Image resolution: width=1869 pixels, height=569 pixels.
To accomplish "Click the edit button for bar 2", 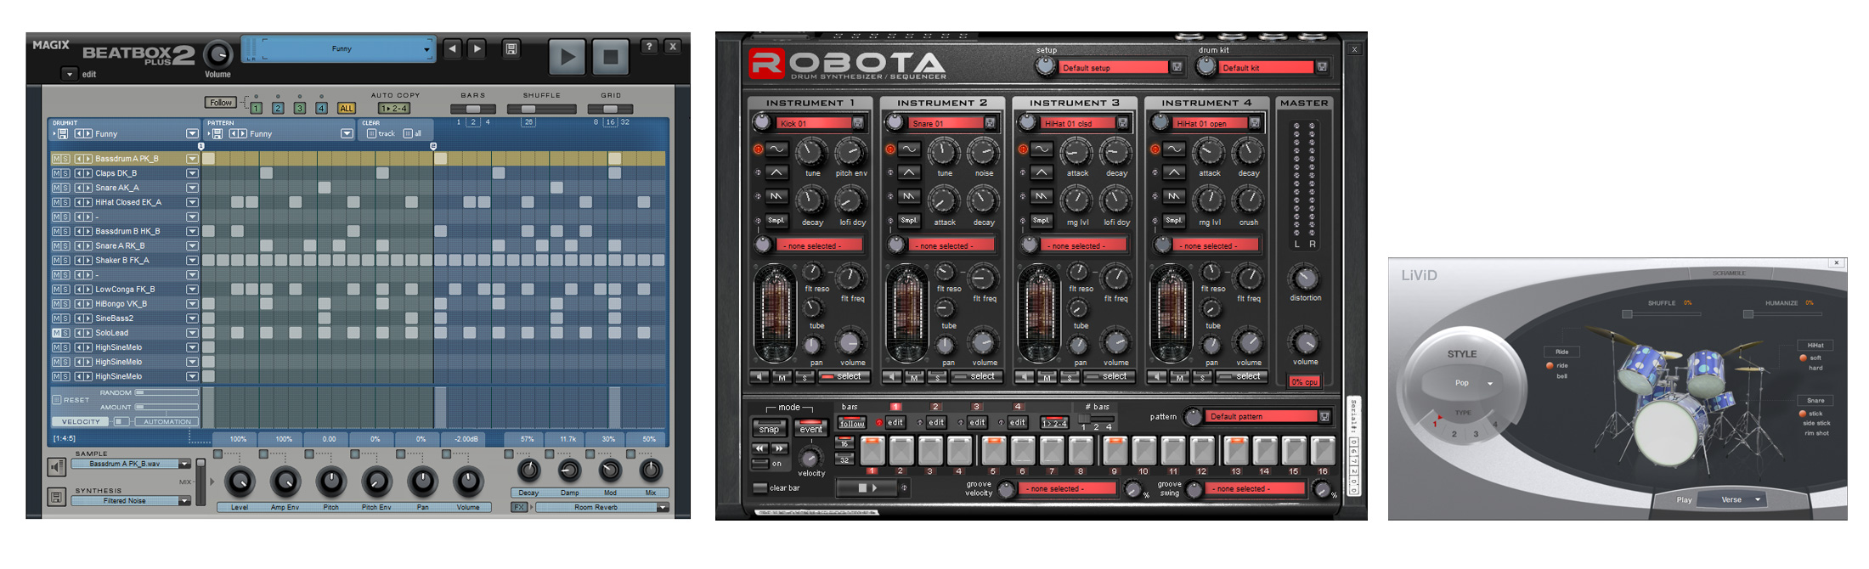I will click(x=936, y=423).
